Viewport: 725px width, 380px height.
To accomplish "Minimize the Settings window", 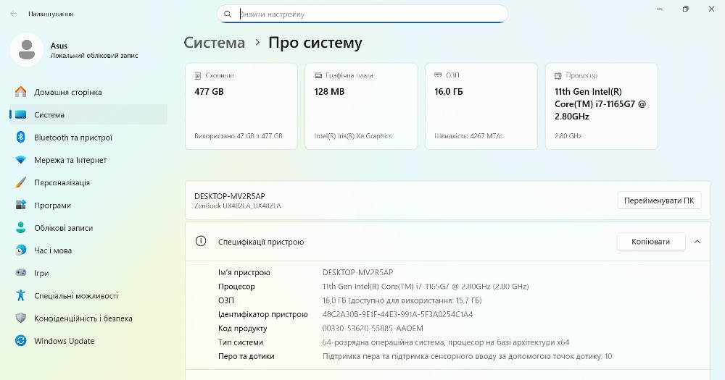I will pyautogui.click(x=660, y=9).
